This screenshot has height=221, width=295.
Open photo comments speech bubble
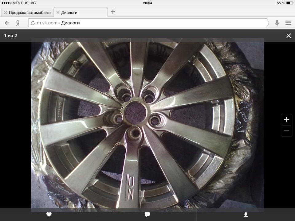pos(147,215)
